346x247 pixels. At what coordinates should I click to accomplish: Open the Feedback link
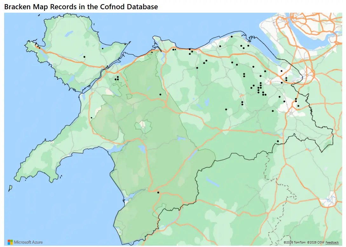pos(332,243)
